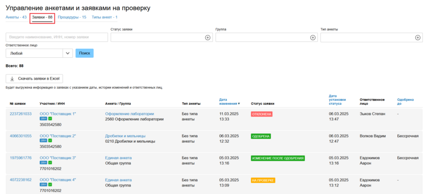Click Скачать заявки в Excel button

point(34,79)
